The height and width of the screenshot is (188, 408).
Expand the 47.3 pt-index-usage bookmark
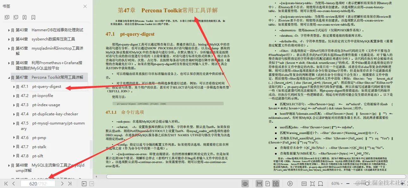14,105
